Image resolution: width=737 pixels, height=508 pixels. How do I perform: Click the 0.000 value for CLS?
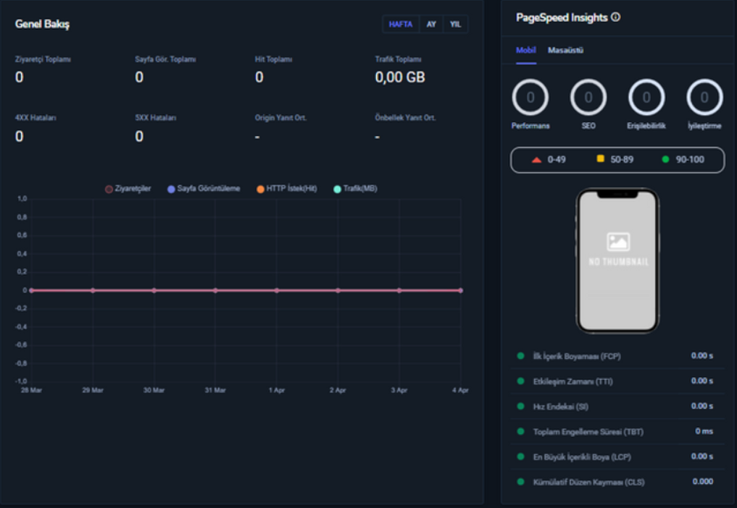(703, 482)
